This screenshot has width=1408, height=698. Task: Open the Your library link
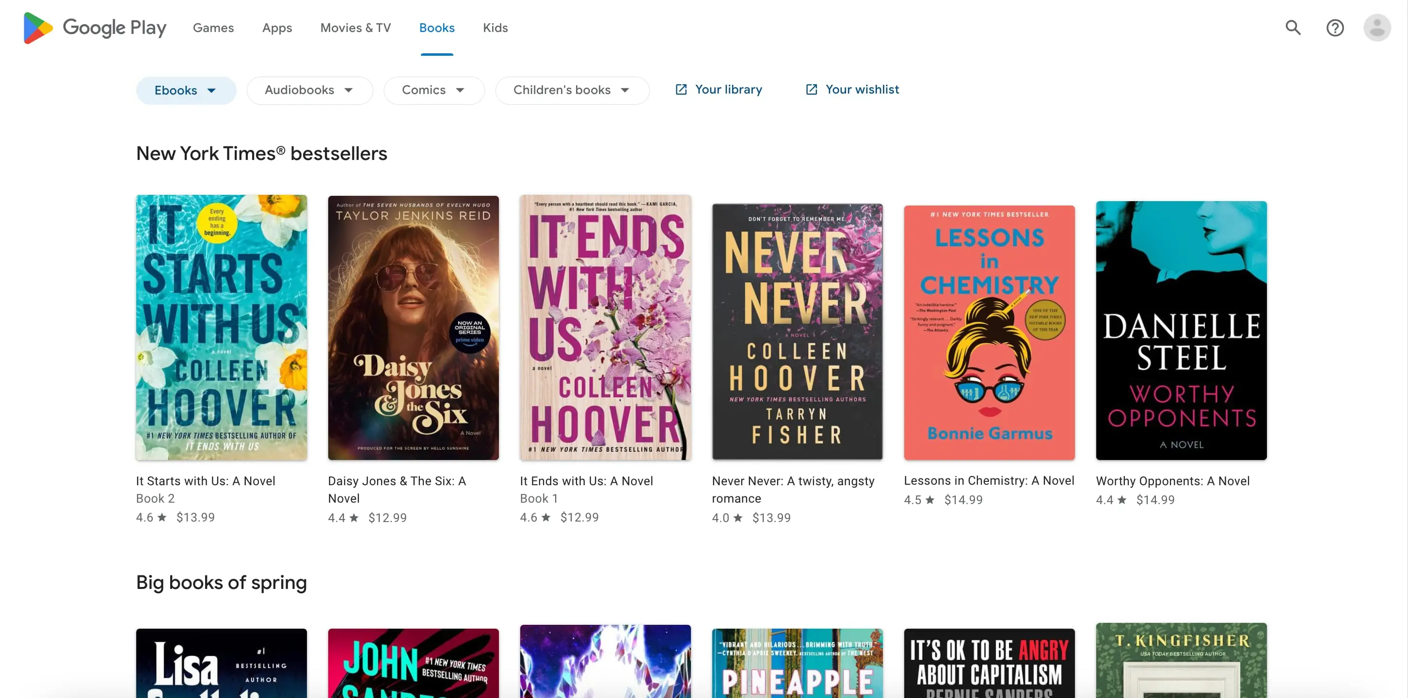(719, 90)
